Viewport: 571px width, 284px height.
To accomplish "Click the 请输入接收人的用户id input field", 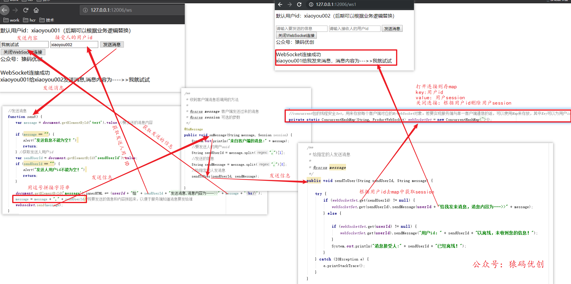I will pos(355,29).
